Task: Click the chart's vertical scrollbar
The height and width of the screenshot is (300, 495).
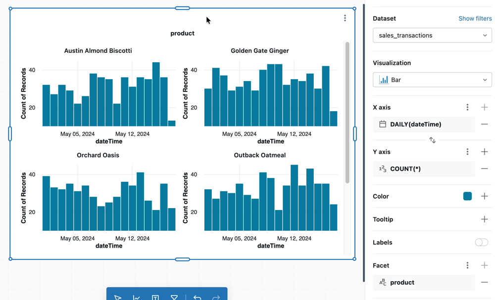Action: pyautogui.click(x=347, y=114)
